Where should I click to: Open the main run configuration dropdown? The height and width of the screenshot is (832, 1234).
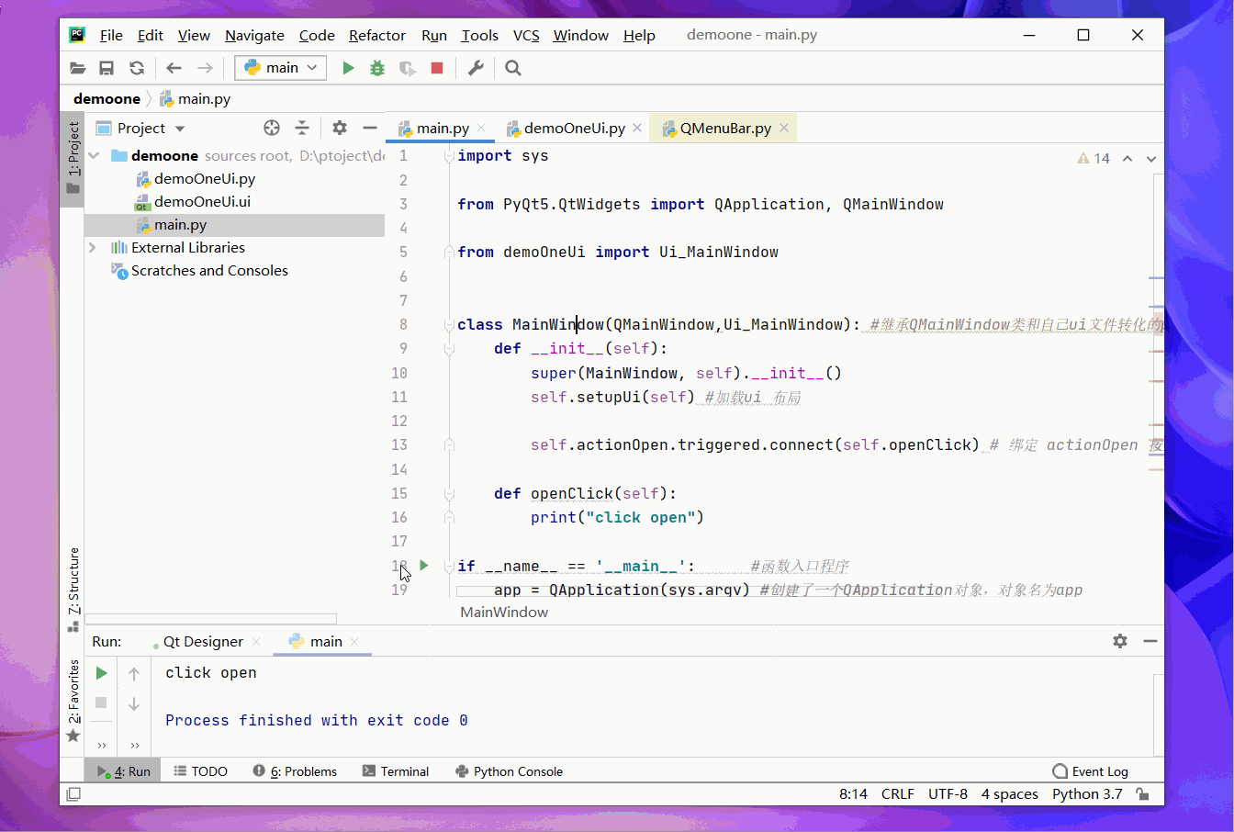pyautogui.click(x=281, y=68)
